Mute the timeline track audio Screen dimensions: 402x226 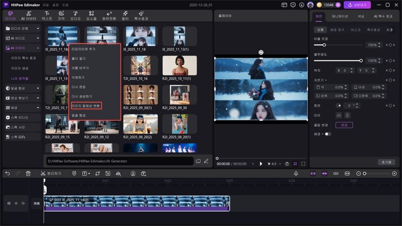[23, 203]
